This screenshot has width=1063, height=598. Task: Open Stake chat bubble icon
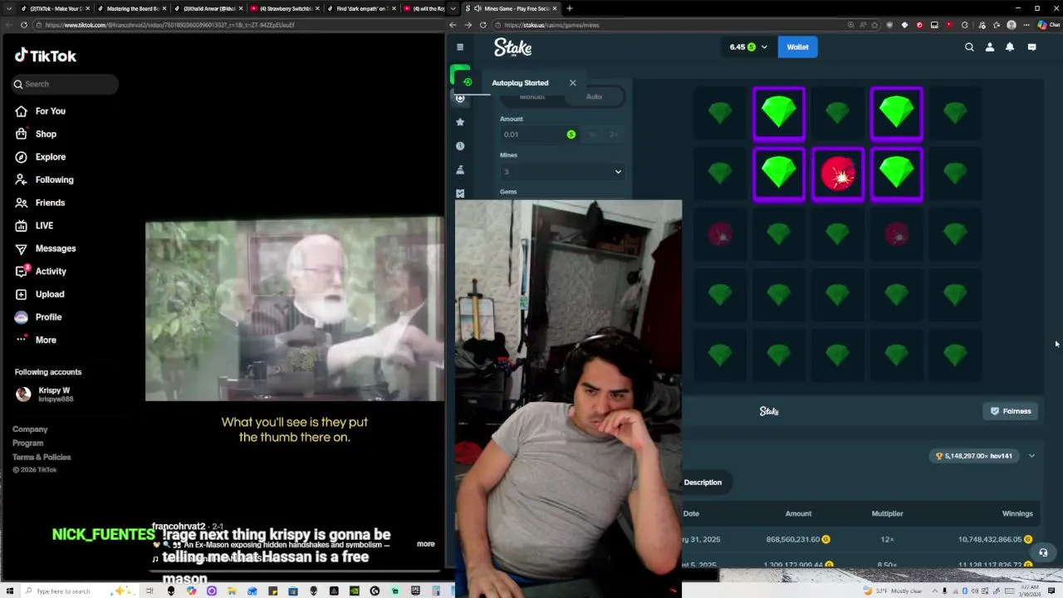[1031, 47]
